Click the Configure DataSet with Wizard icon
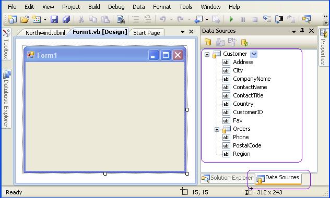 232,42
